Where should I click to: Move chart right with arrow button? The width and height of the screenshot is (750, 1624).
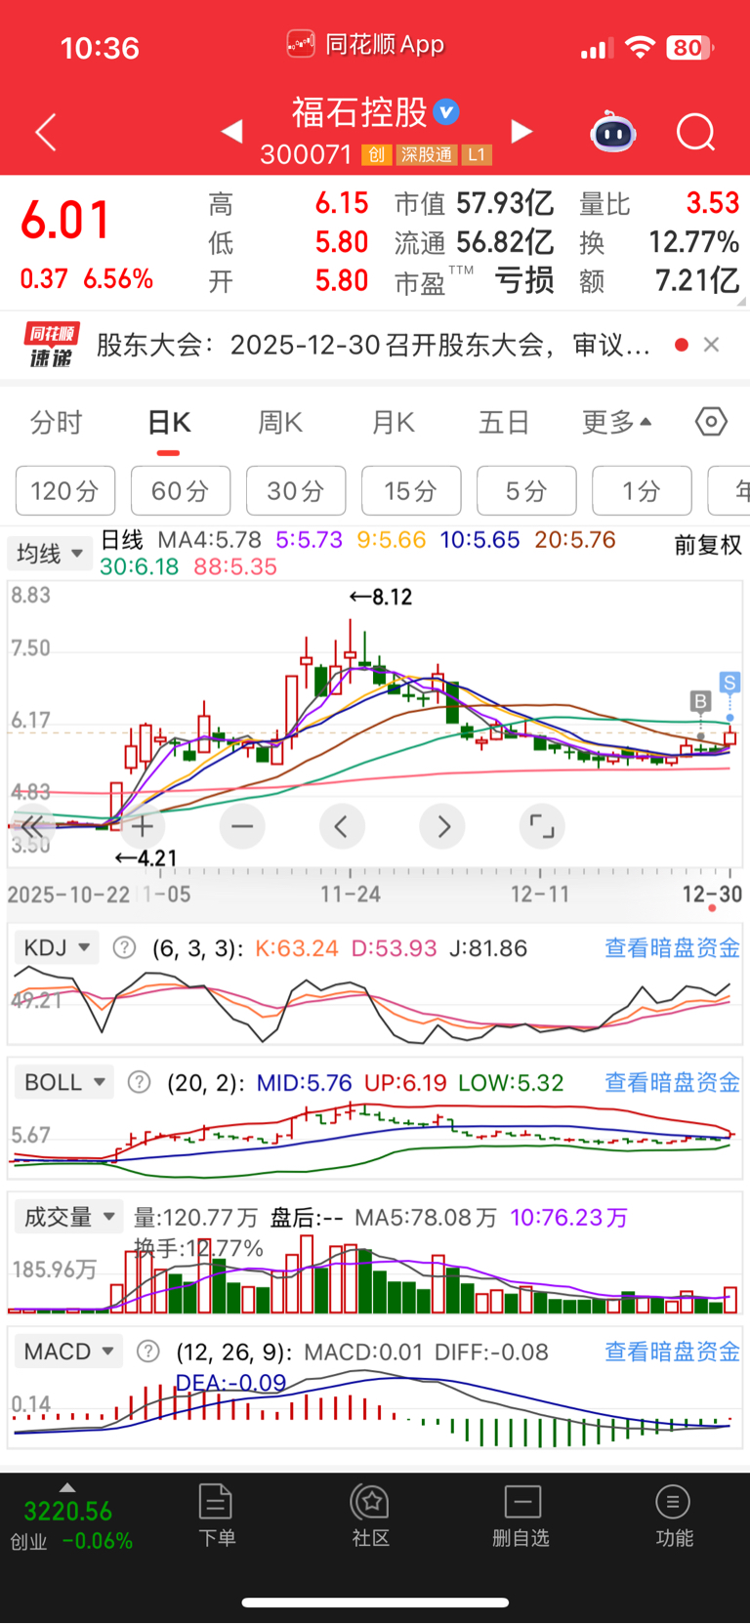tap(442, 827)
